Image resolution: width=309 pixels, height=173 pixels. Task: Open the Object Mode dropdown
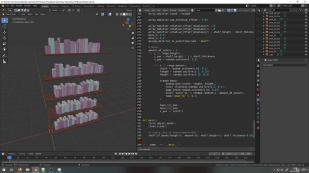click(11, 14)
